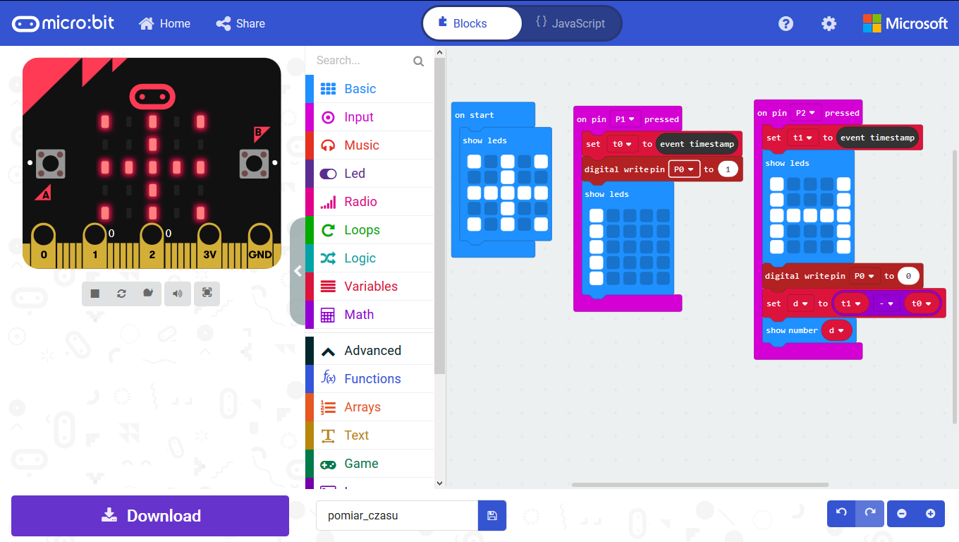Open t1 variable dropdown in set block
This screenshot has width=959, height=542.
click(x=802, y=138)
